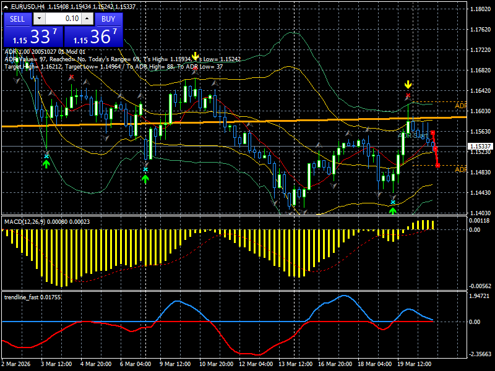Click the 0.00118 MACD scale value

(x=479, y=221)
